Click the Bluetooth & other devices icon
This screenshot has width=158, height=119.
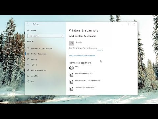pos(28,48)
